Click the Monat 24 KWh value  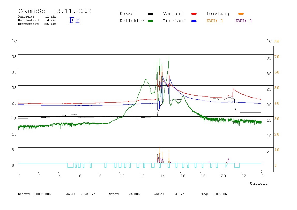(x=124, y=194)
